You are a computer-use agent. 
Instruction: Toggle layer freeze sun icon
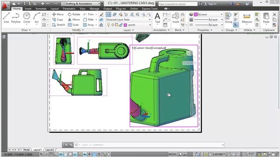pyautogui.click(x=113, y=25)
